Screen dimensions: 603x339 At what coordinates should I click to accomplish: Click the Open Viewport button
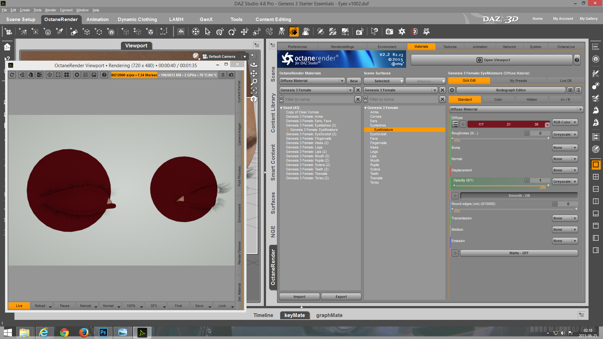coord(492,60)
